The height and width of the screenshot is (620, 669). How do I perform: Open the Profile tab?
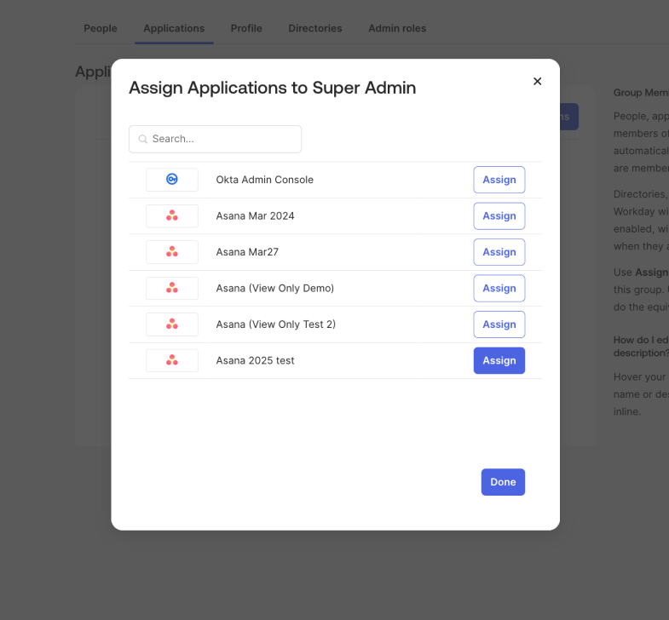246,28
